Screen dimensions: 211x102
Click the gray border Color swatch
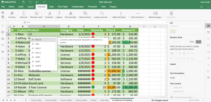[198, 42]
